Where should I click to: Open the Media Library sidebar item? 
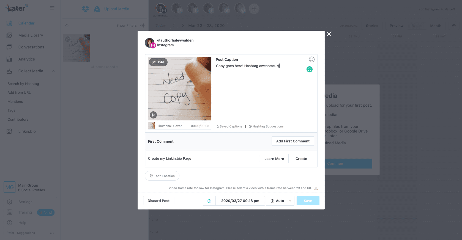(x=31, y=35)
